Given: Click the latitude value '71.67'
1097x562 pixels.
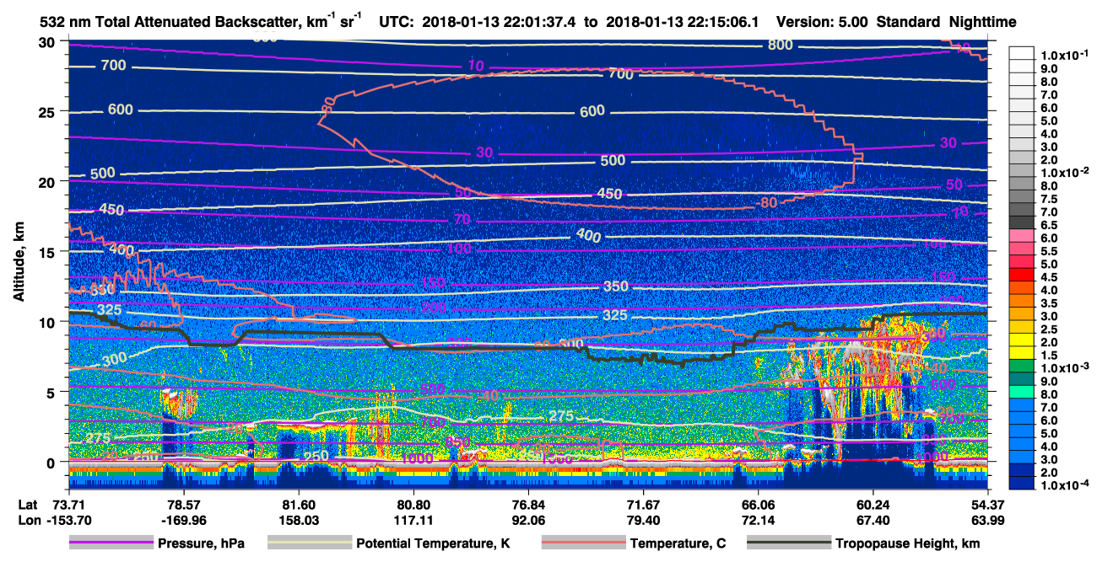Looking at the screenshot, I should tap(642, 505).
